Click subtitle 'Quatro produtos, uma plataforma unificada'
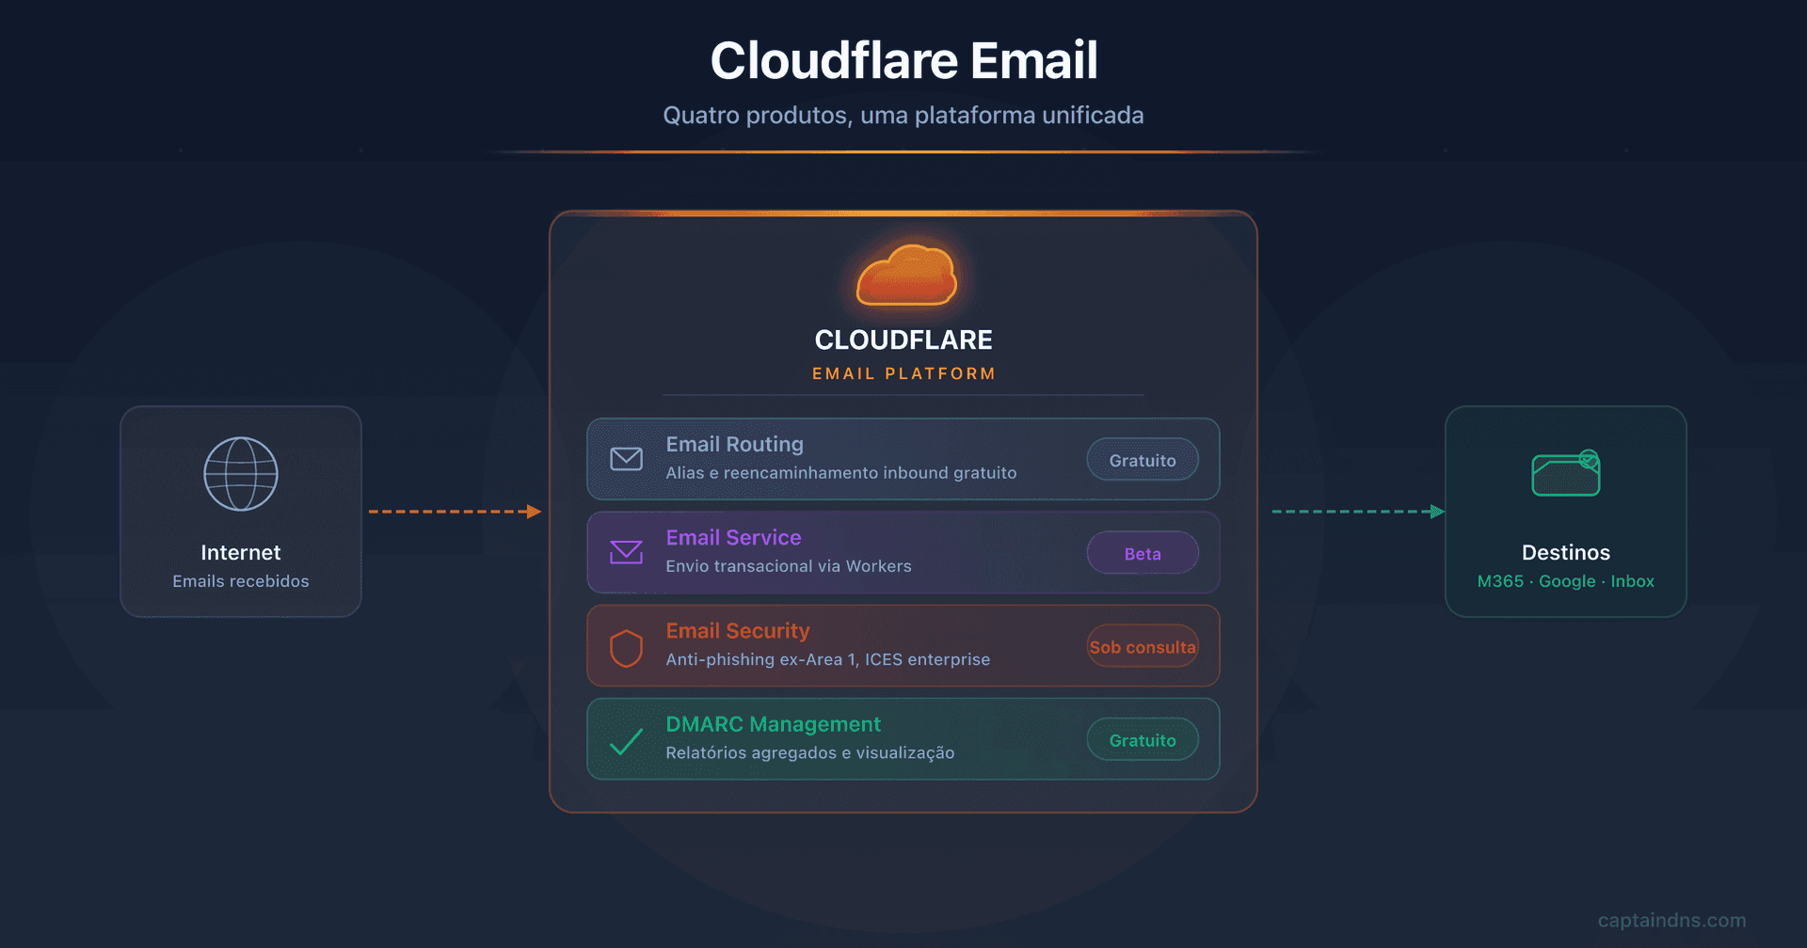 tap(903, 116)
